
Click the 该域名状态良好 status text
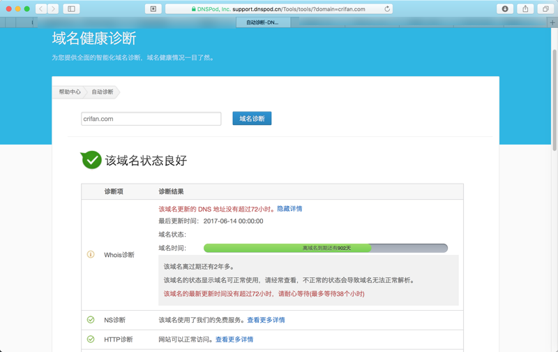(146, 161)
